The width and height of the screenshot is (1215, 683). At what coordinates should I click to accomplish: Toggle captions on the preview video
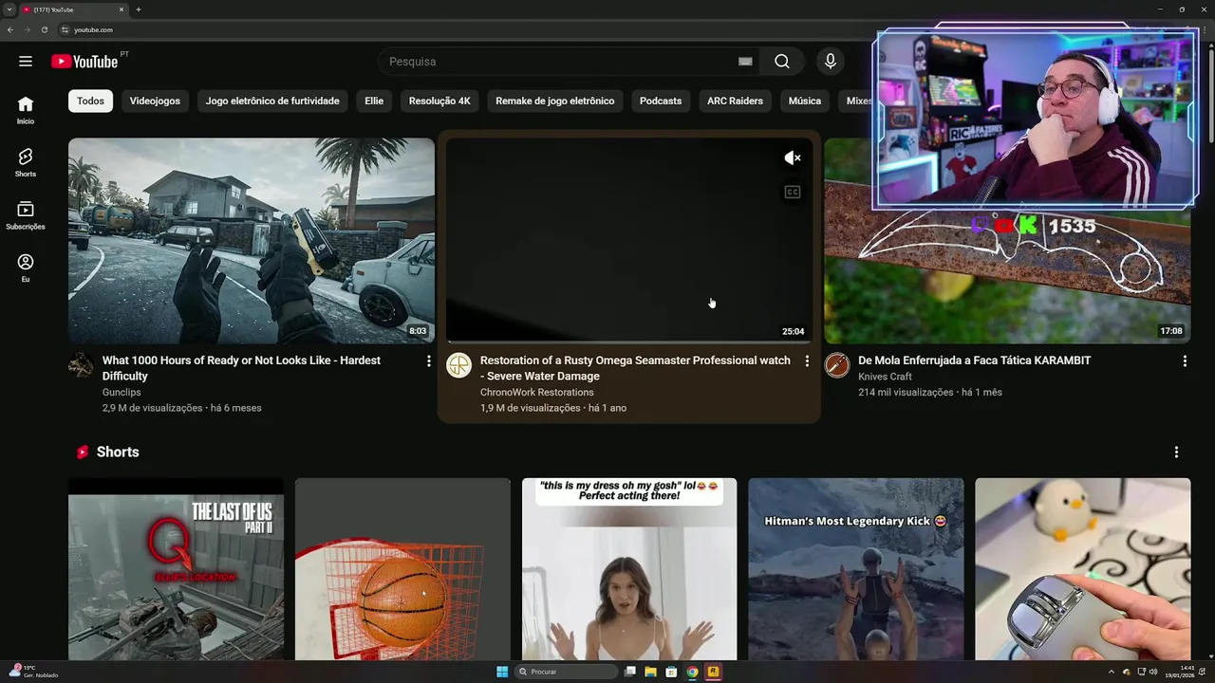(x=793, y=193)
